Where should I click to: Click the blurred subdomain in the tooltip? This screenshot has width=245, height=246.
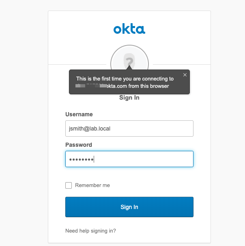pyautogui.click(x=91, y=86)
